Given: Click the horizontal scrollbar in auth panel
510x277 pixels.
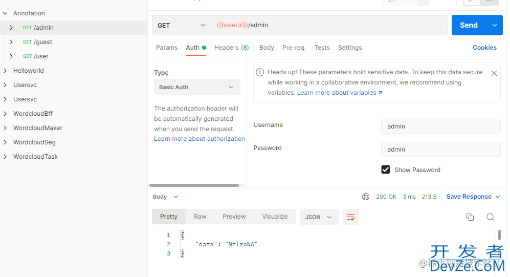Looking at the screenshot, I should (194, 185).
